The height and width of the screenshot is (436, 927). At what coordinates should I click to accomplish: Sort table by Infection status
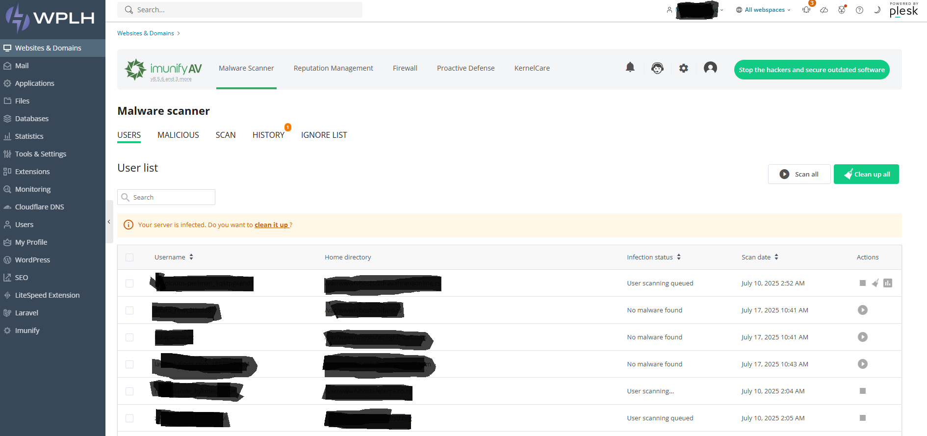click(654, 257)
